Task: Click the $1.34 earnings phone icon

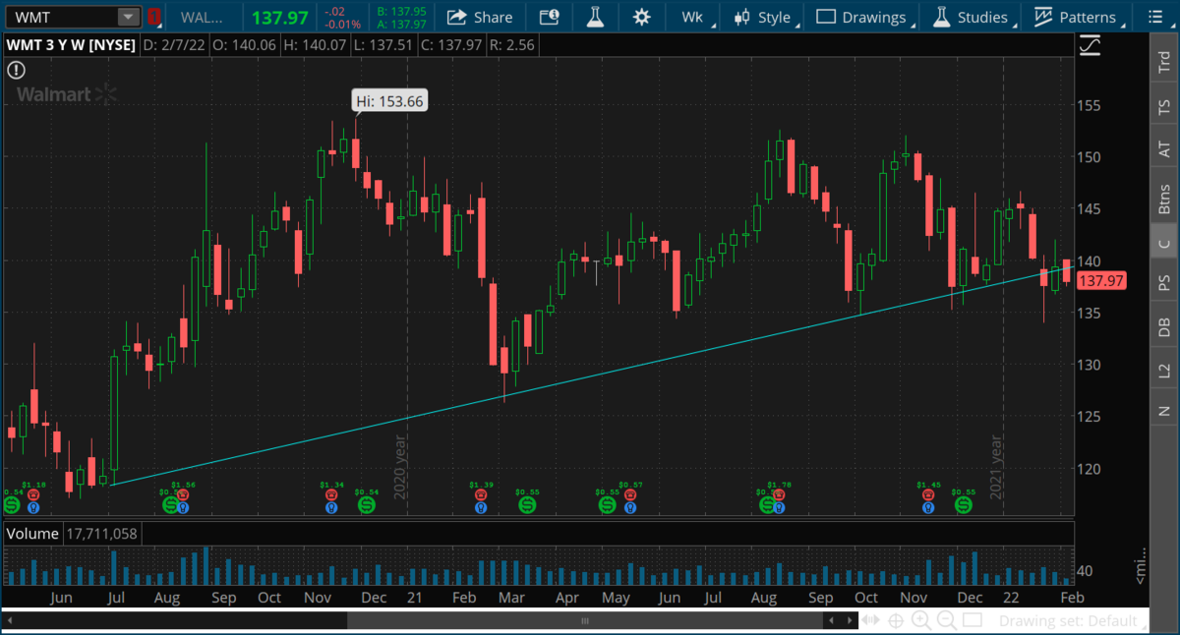Action: click(331, 495)
